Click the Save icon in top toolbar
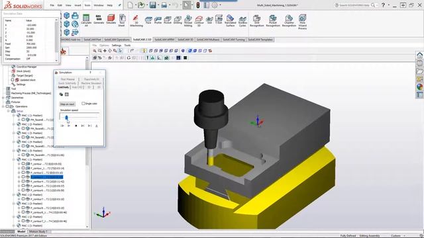This screenshot has height=238, width=424. coord(153,5)
